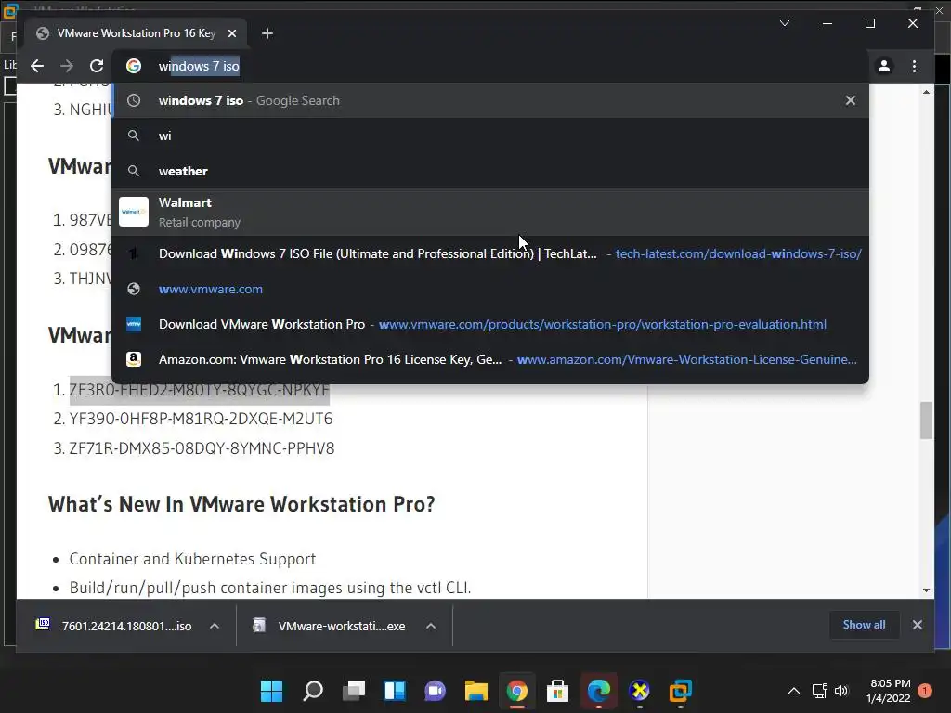Open the Amazon VMware License Key suggestion
Image resolution: width=951 pixels, height=713 pixels.
coord(490,359)
